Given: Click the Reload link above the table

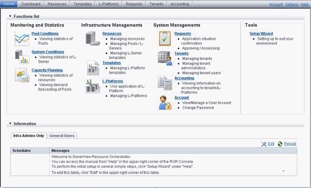Looking at the screenshot, I should (x=290, y=144).
